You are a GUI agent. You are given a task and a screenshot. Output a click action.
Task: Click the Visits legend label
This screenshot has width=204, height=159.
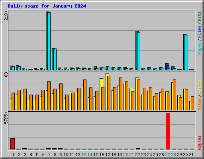pyautogui.click(x=200, y=86)
